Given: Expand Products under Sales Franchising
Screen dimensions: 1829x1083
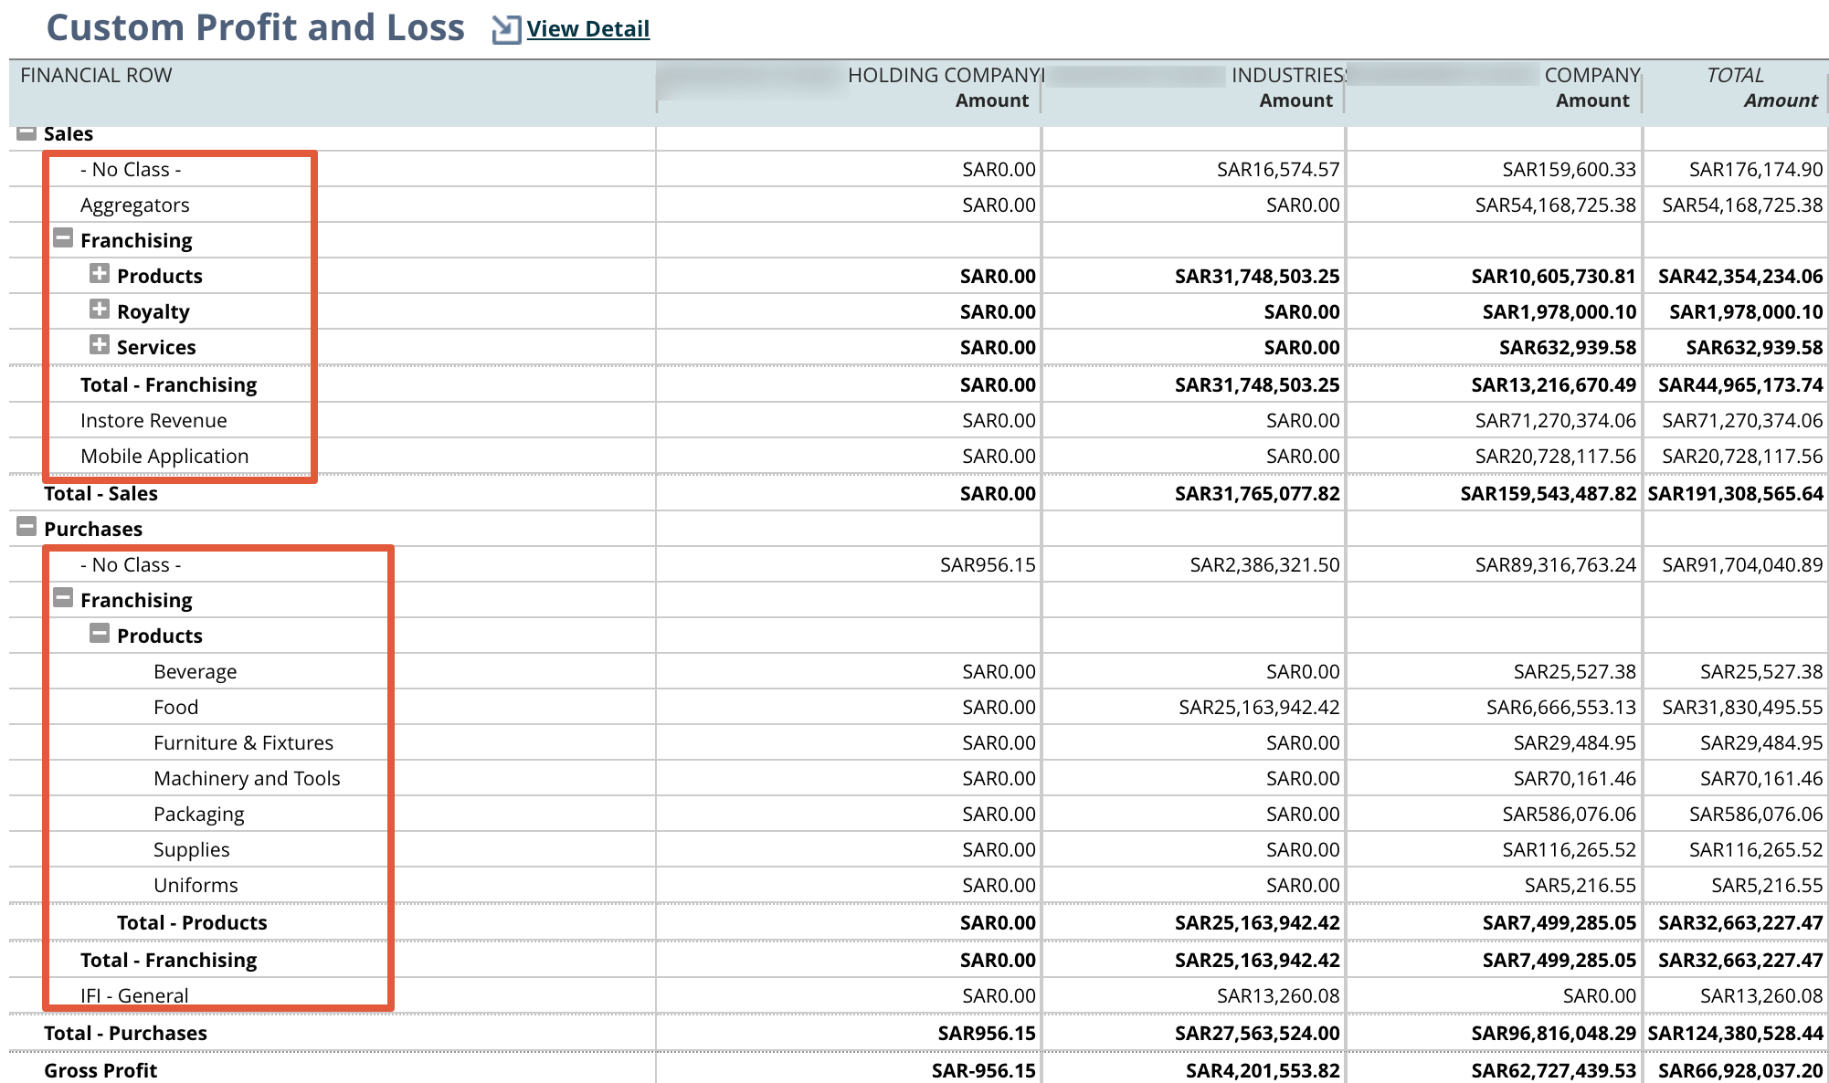Looking at the screenshot, I should click(x=100, y=274).
